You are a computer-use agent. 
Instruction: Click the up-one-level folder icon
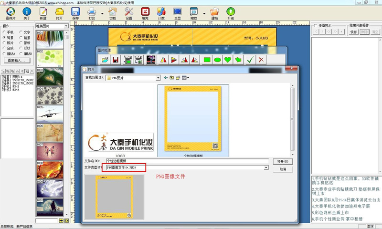172,78
